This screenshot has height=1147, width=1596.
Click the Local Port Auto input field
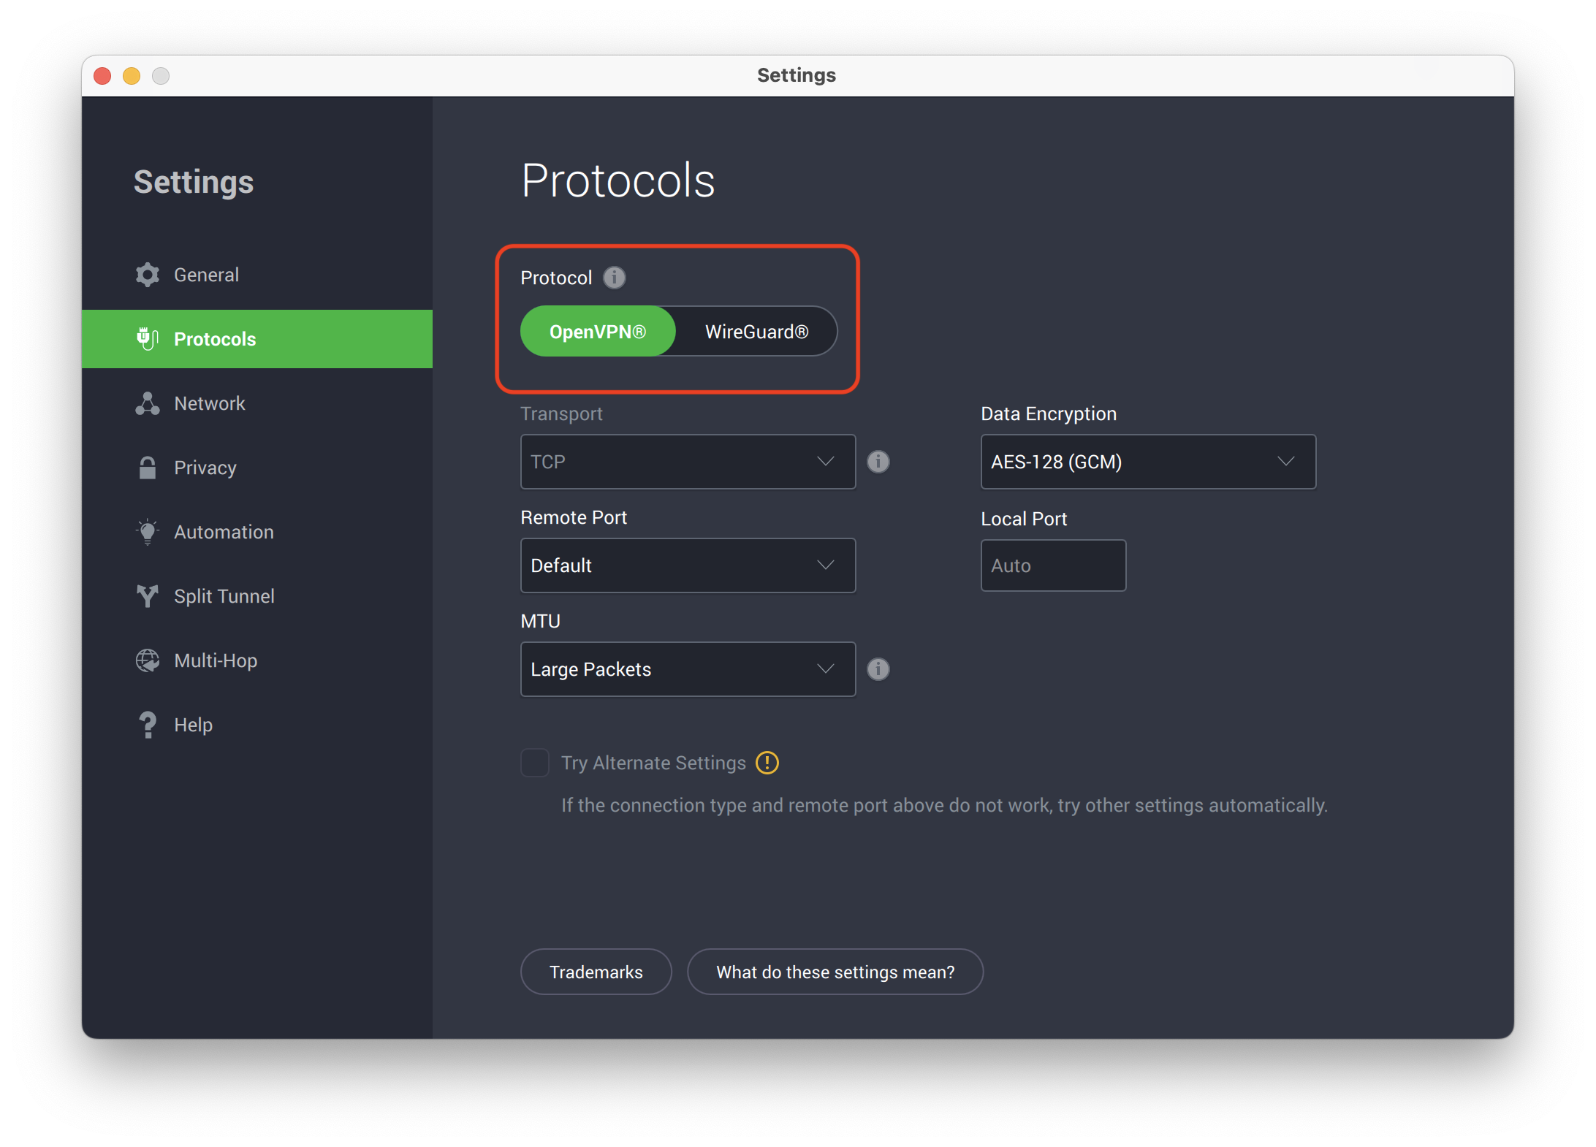(x=1049, y=565)
